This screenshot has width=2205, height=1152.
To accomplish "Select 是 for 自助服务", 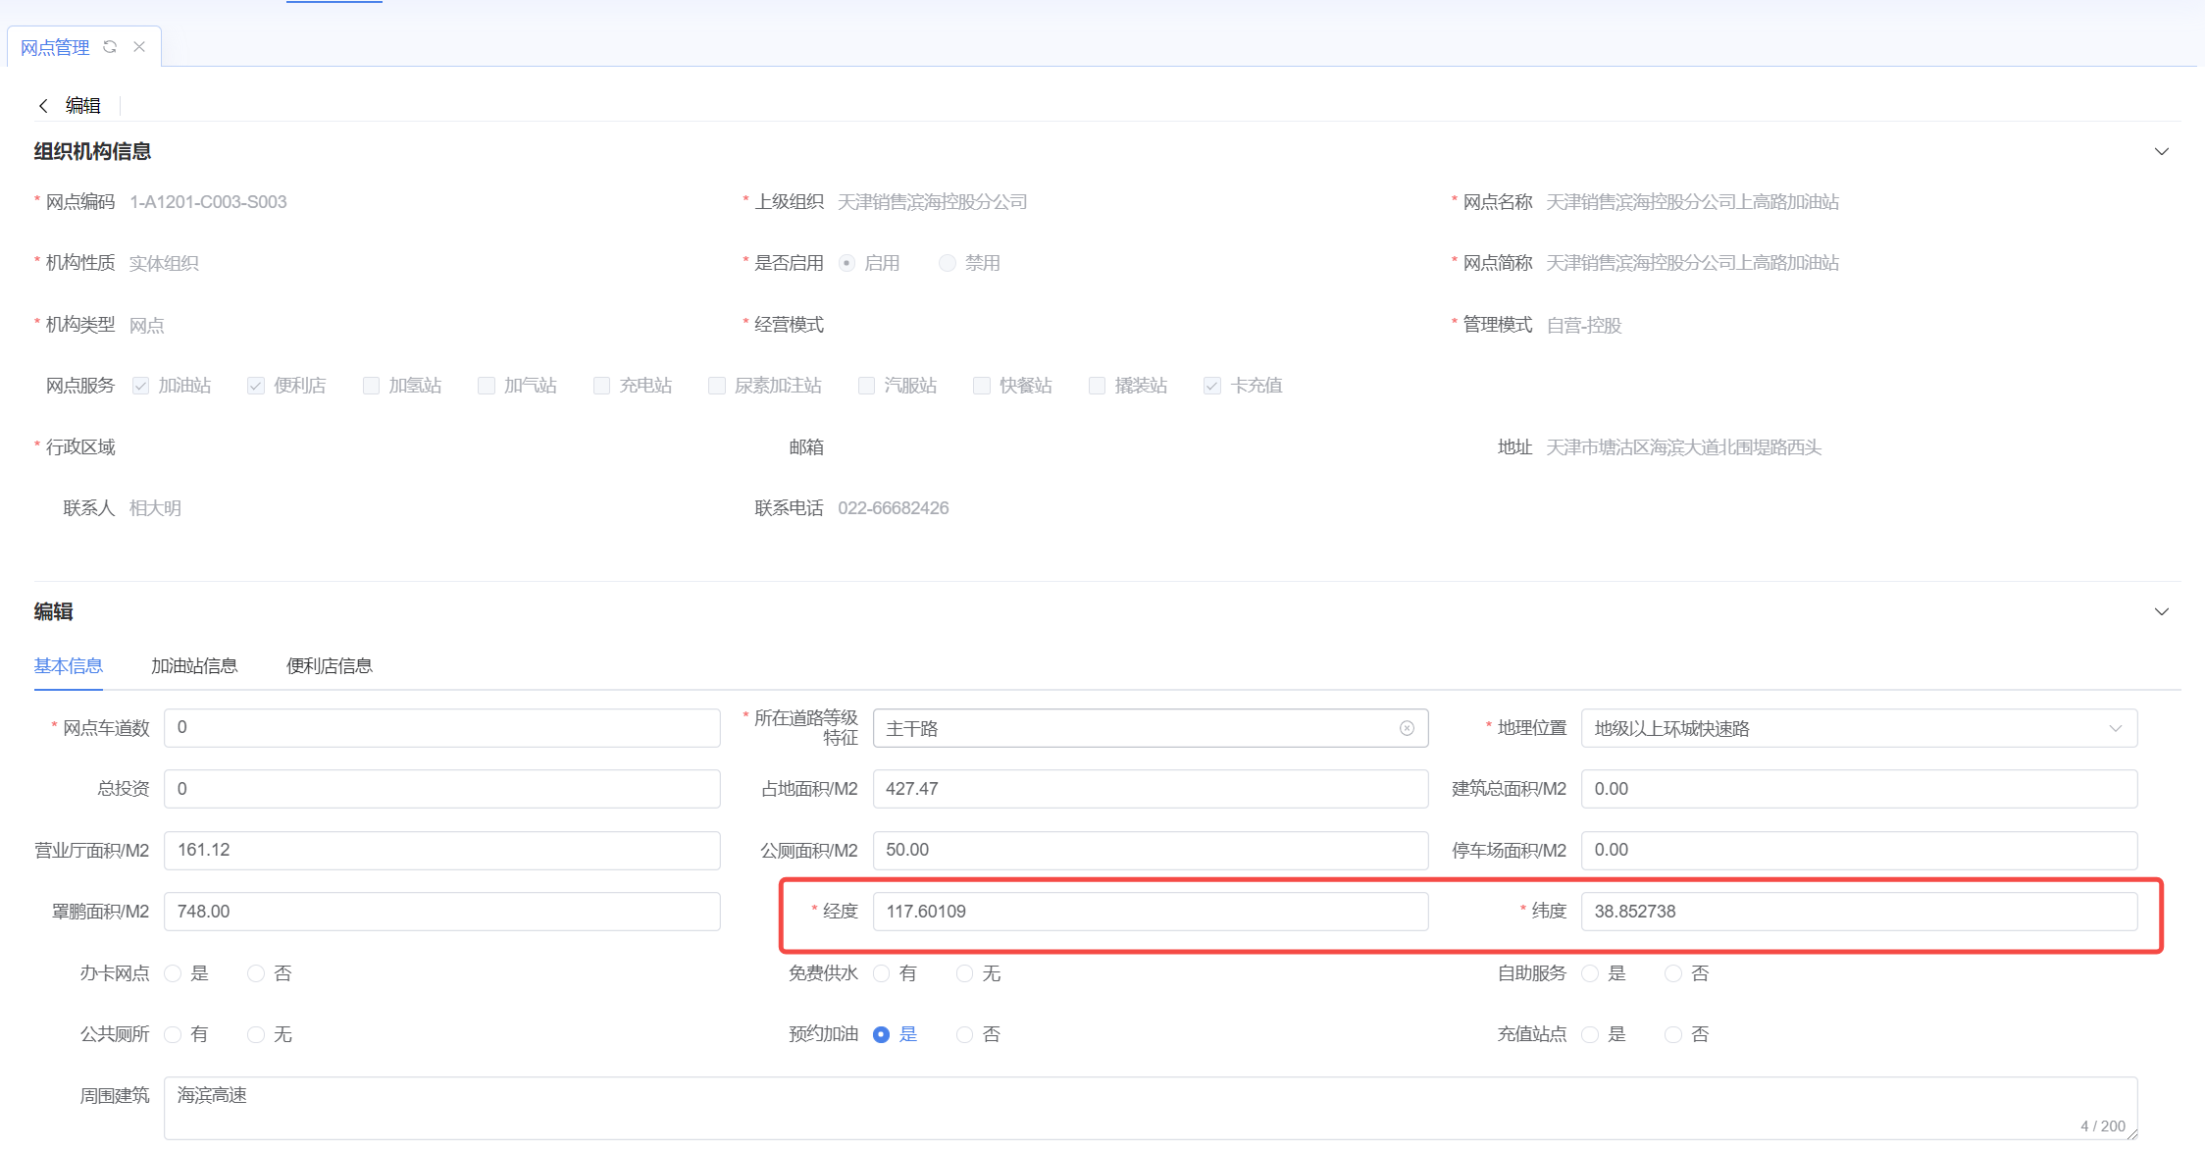I will tap(1591, 973).
